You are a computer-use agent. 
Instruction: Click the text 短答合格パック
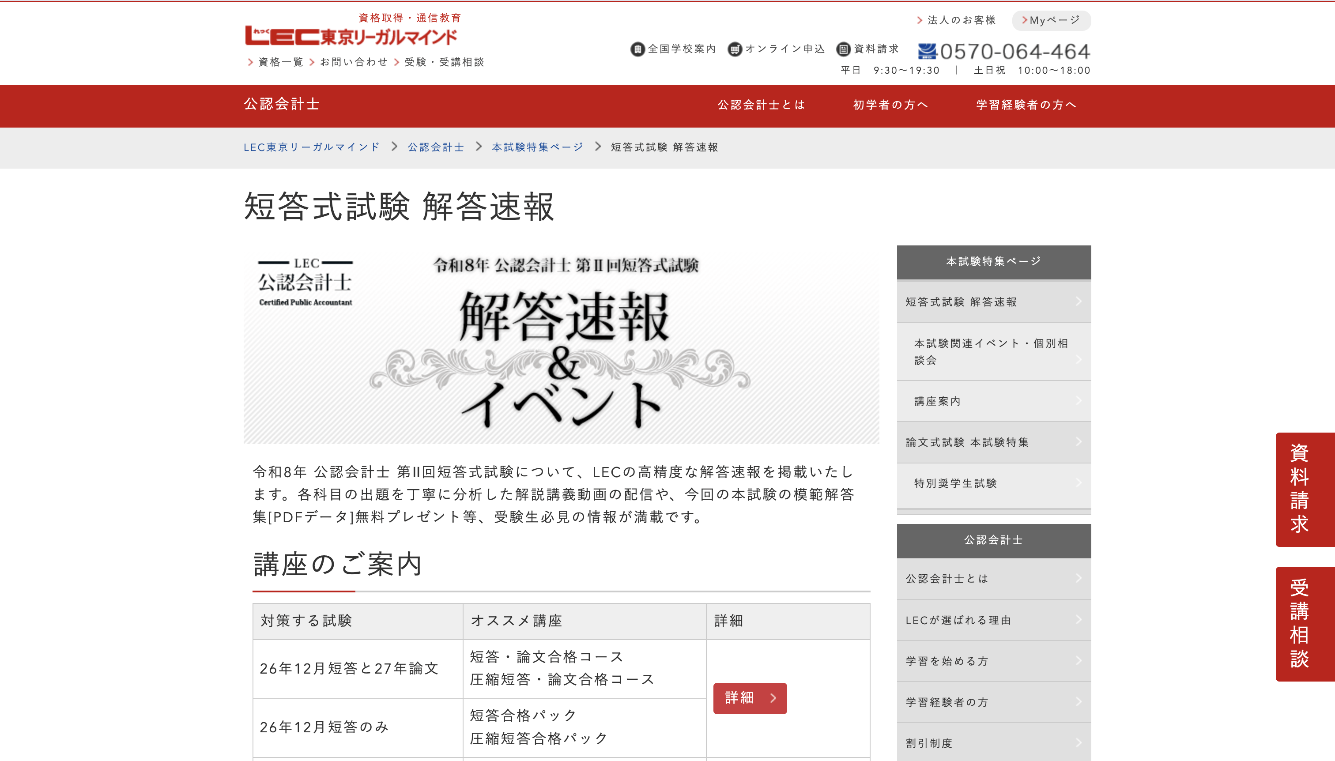click(x=523, y=716)
